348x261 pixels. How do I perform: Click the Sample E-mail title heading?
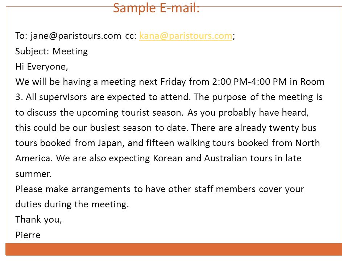point(156,8)
